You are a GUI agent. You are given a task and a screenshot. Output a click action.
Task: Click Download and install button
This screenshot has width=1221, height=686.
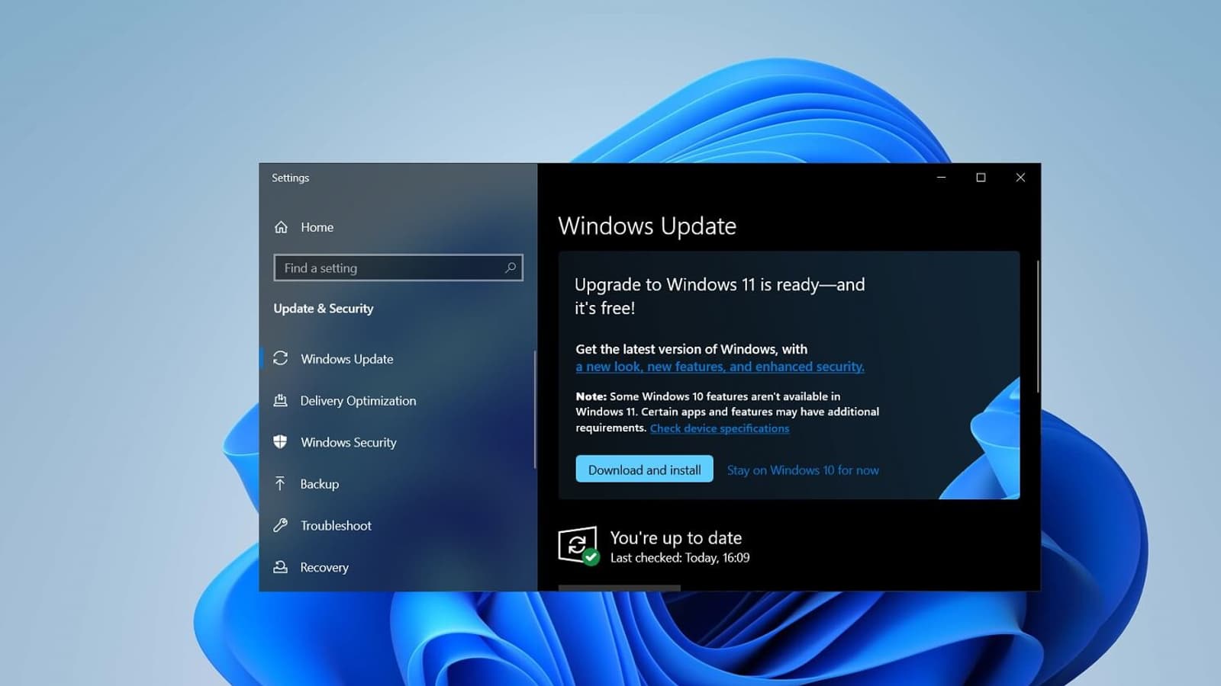click(644, 470)
